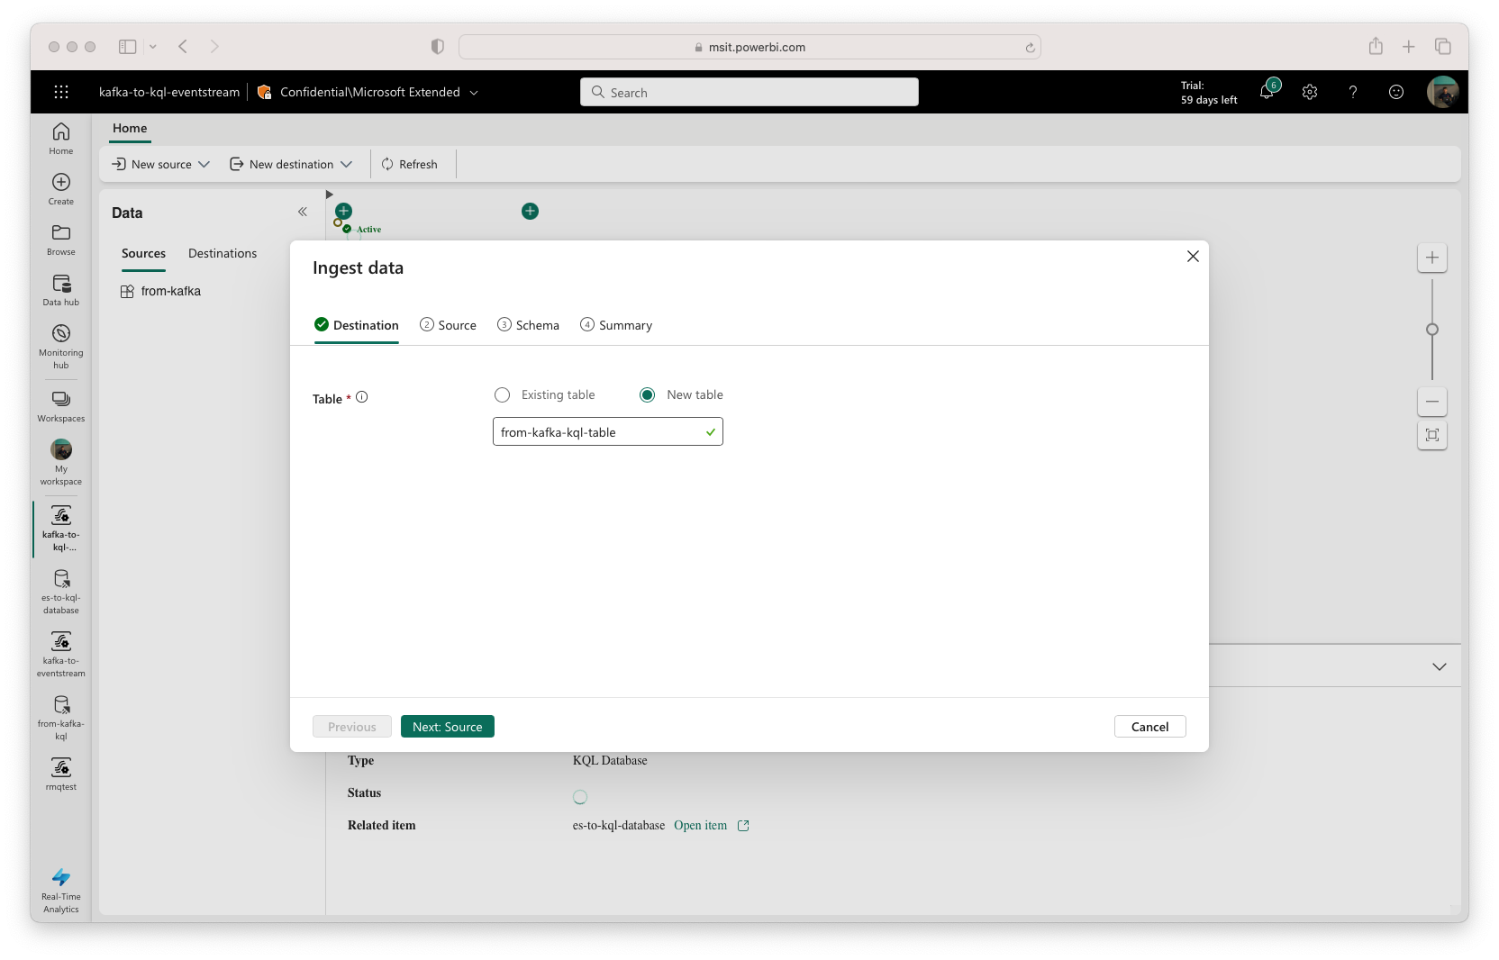Screen dimensions: 1499x960
Task: Collapse the Data pane
Action: [303, 213]
